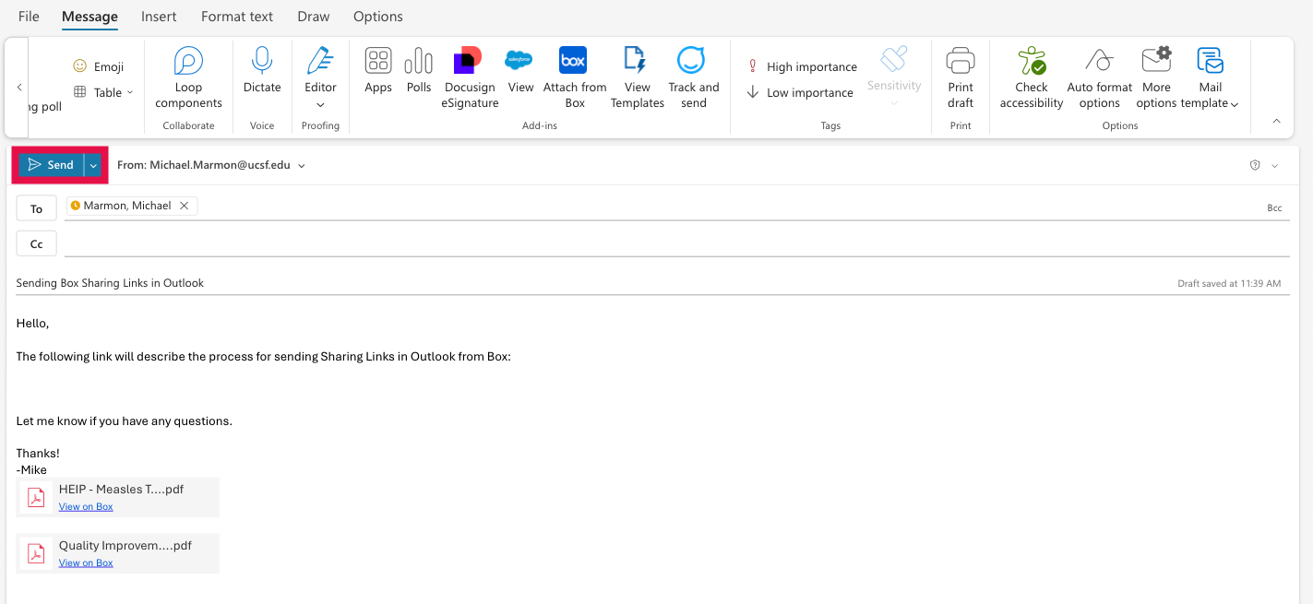Open View on Box link for Quality Improvem pdf
This screenshot has width=1313, height=604.
86,563
